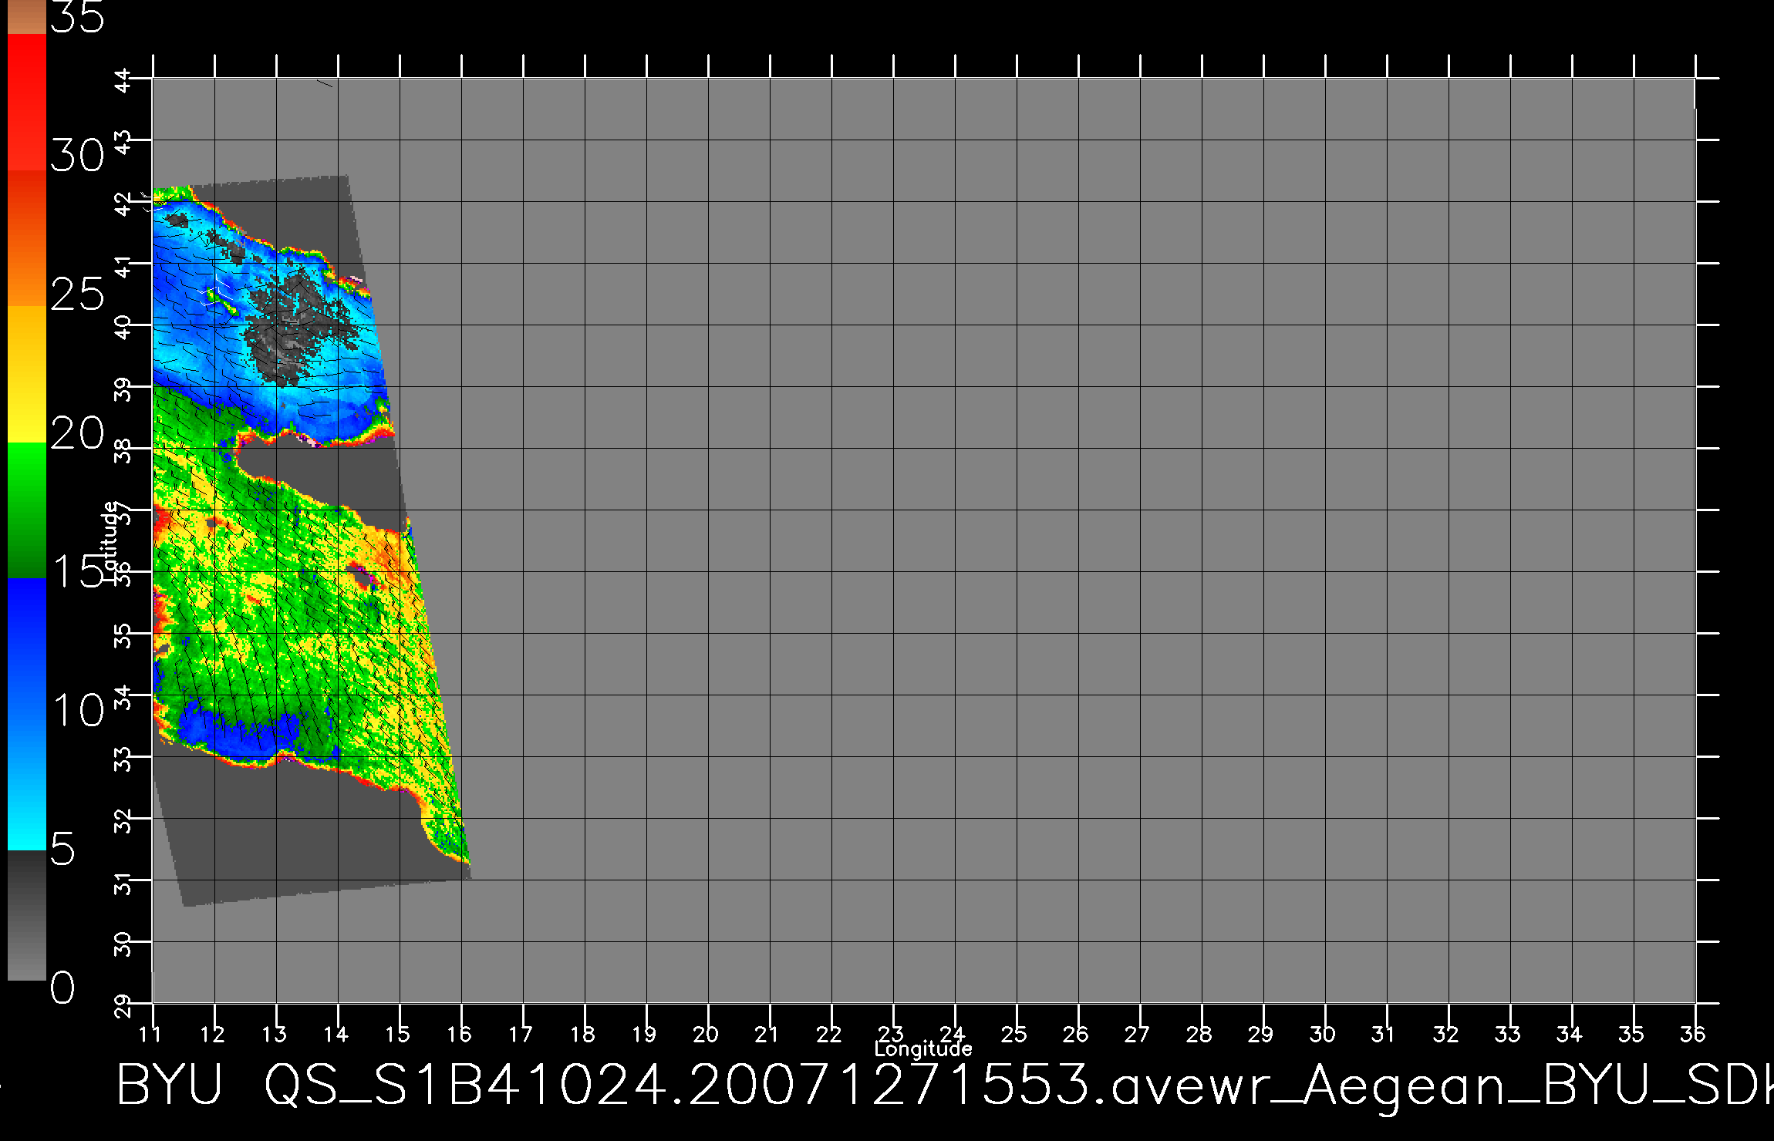1774x1141 pixels.
Task: Click longitude axis tick label 18
Action: pos(582,1034)
